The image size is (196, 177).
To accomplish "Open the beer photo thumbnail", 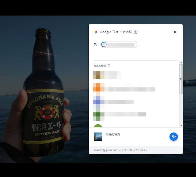I will coord(98,136).
